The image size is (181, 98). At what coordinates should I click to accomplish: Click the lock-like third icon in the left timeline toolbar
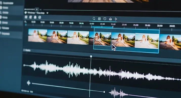pyautogui.click(x=35, y=17)
